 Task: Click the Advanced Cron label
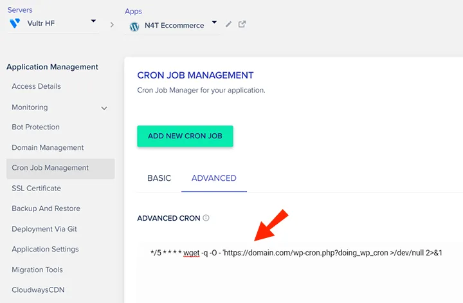pyautogui.click(x=168, y=218)
